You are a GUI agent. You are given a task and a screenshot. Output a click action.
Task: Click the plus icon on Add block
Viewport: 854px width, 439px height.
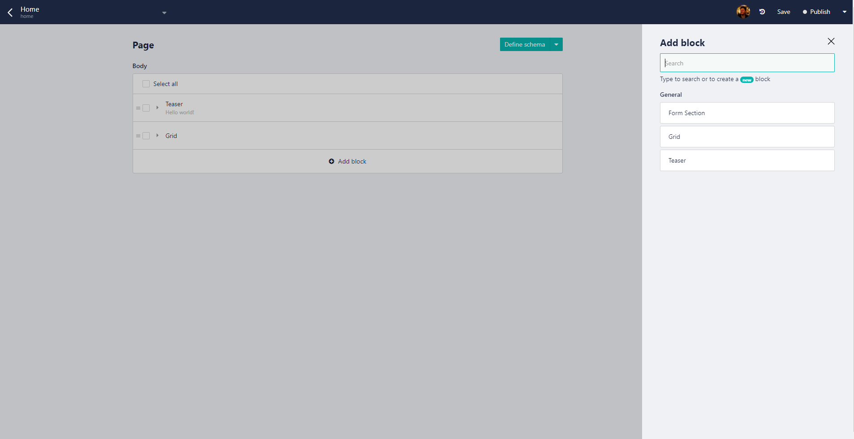coord(331,161)
